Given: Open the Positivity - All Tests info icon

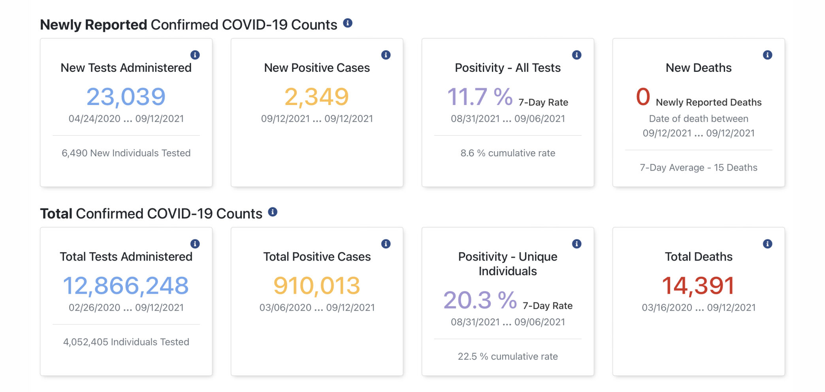Looking at the screenshot, I should (x=577, y=55).
